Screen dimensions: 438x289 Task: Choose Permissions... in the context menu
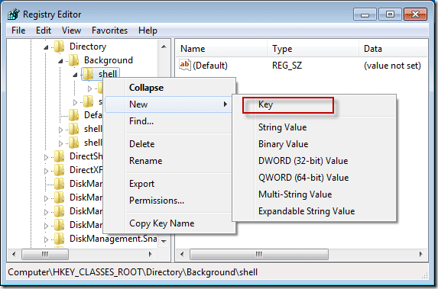[170, 201]
